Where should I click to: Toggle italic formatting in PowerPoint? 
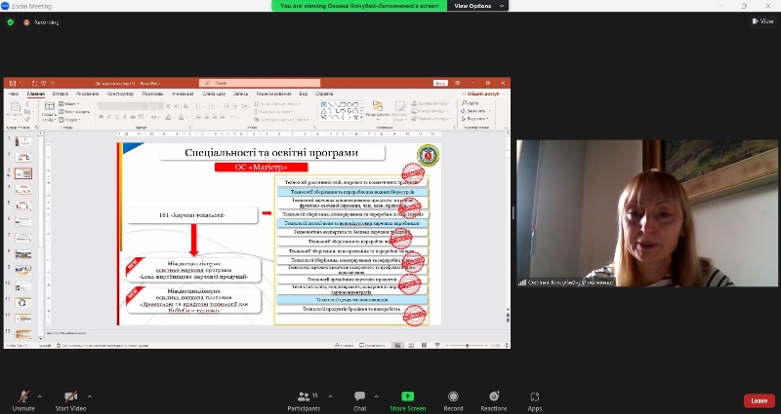click(109, 117)
